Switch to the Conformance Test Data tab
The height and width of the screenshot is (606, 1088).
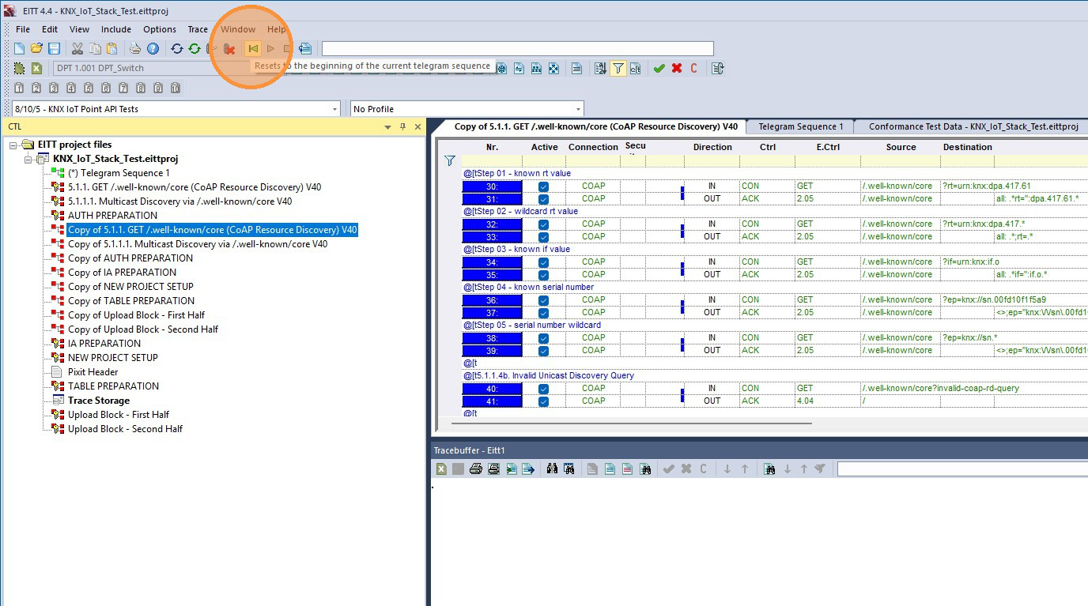click(973, 126)
